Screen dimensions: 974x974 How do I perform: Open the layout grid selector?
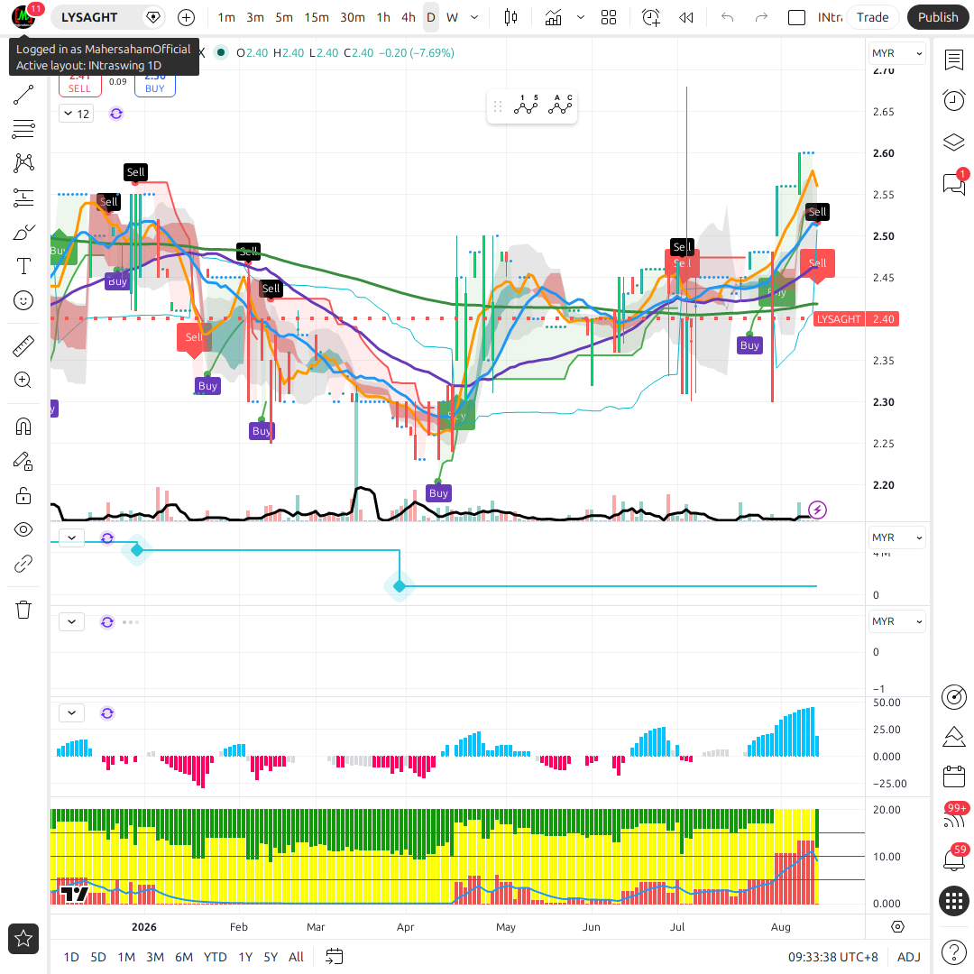coord(609,17)
